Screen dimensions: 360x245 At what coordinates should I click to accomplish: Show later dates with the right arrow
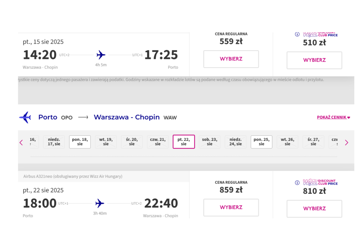[347, 142]
